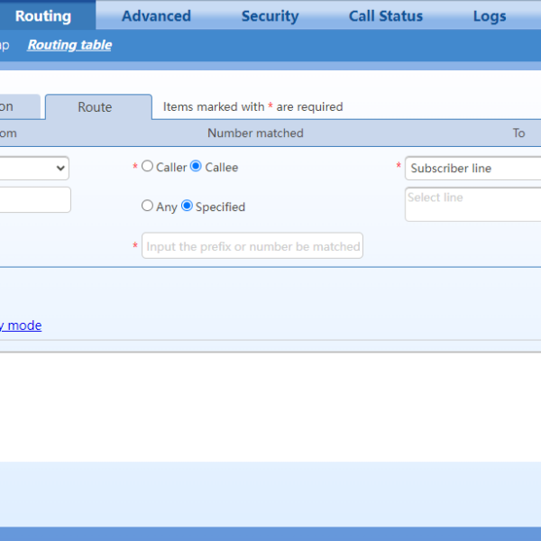541x541 pixels.
Task: Choose the Callee radio button
Action: point(196,167)
